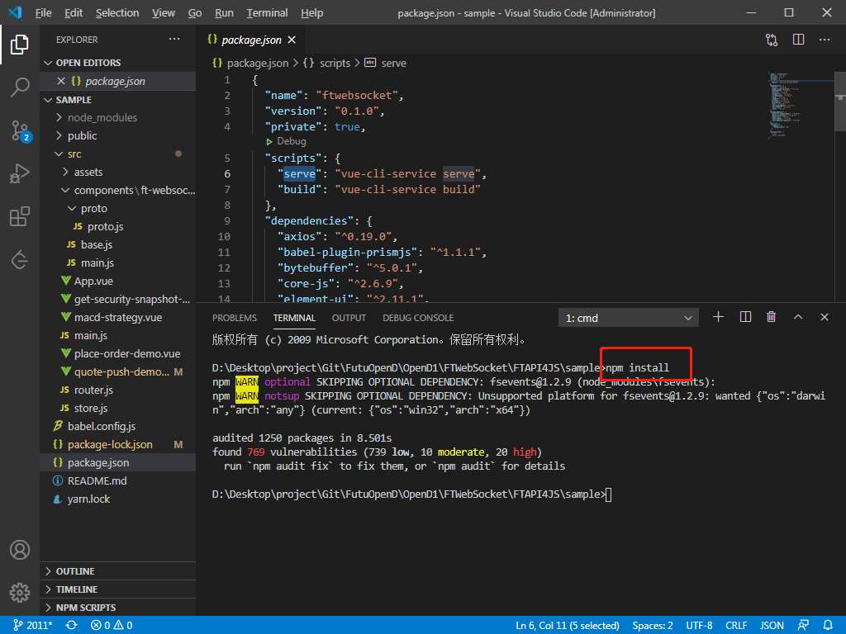Viewport: 846px width, 634px height.
Task: Open Manage gear icon in activity bar
Action: (x=20, y=592)
